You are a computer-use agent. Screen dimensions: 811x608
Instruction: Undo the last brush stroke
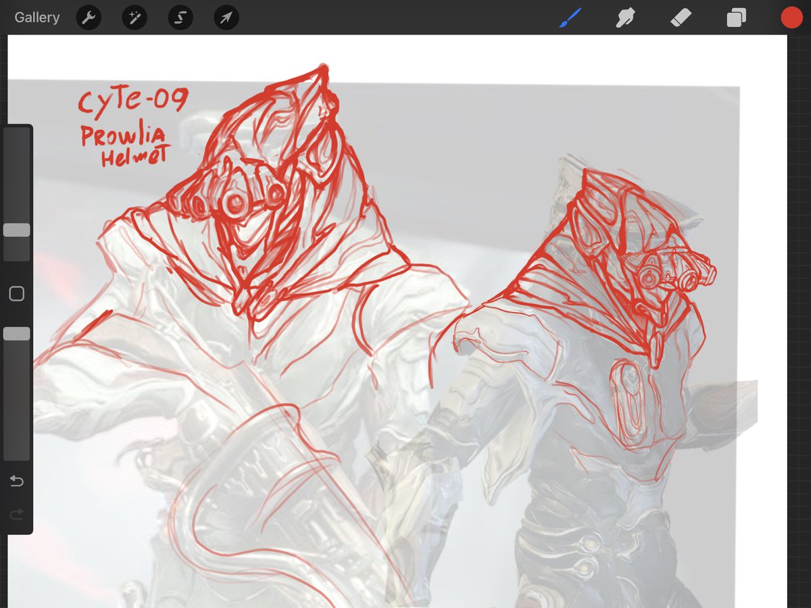pos(17,481)
